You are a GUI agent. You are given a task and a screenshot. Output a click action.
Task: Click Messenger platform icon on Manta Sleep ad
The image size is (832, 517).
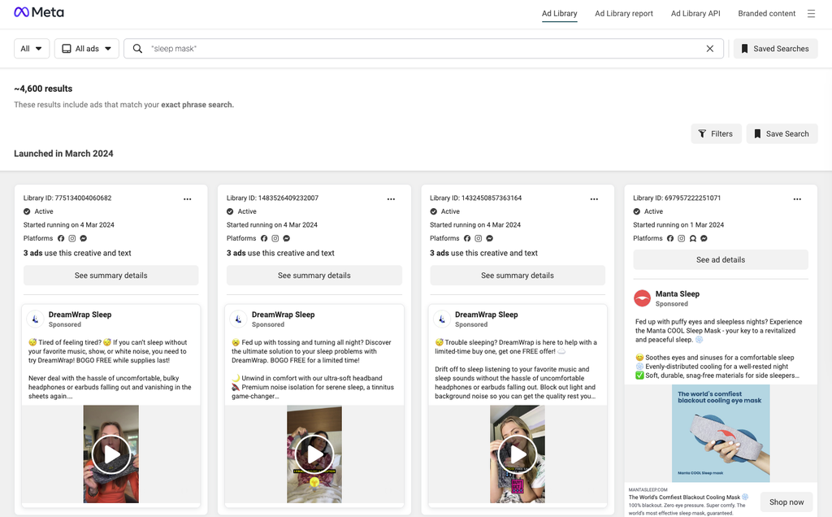pyautogui.click(x=704, y=238)
